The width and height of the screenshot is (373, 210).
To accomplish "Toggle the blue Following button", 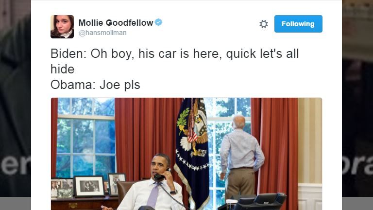I will (298, 24).
